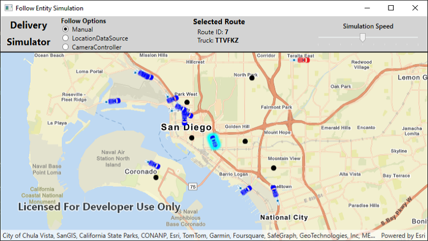Click the 'Naval Air Station North Island' label
Image resolution: width=428 pixels, height=241 pixels.
(x=113, y=159)
